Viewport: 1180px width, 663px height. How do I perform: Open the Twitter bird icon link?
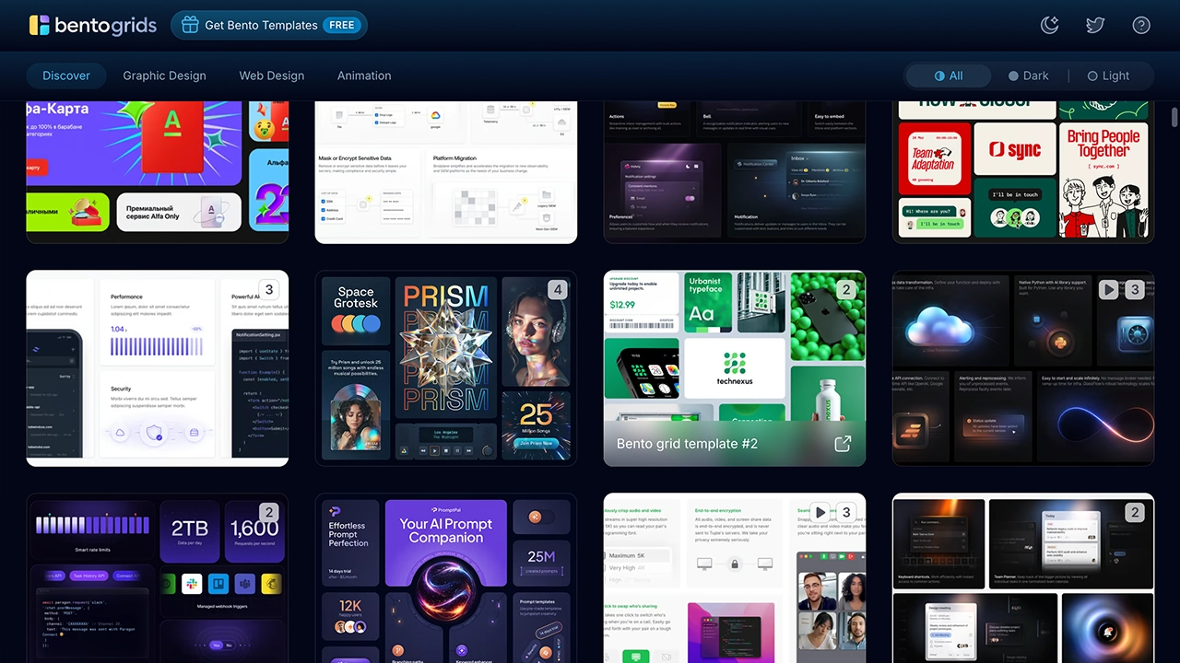coord(1095,25)
